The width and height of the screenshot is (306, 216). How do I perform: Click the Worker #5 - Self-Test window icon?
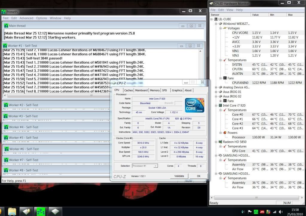tap(6, 138)
